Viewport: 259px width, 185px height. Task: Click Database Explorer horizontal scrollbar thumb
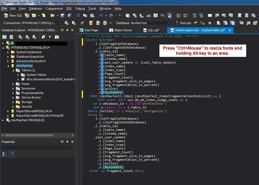click(x=29, y=135)
